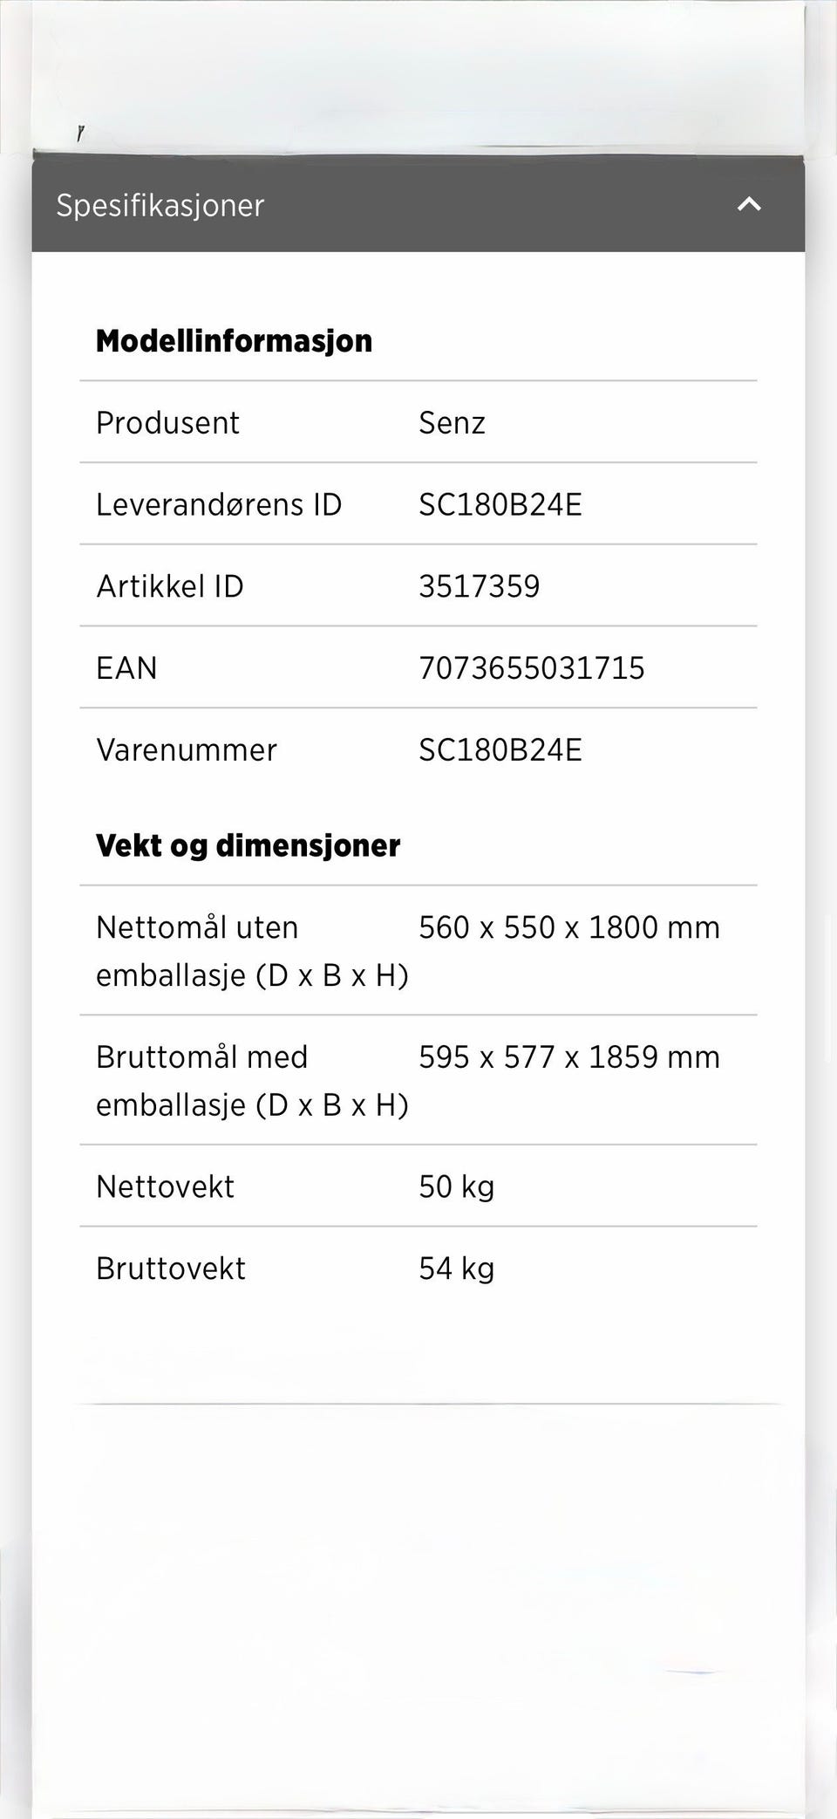Select the Nettovekt value 50 kg

pyautogui.click(x=457, y=1187)
